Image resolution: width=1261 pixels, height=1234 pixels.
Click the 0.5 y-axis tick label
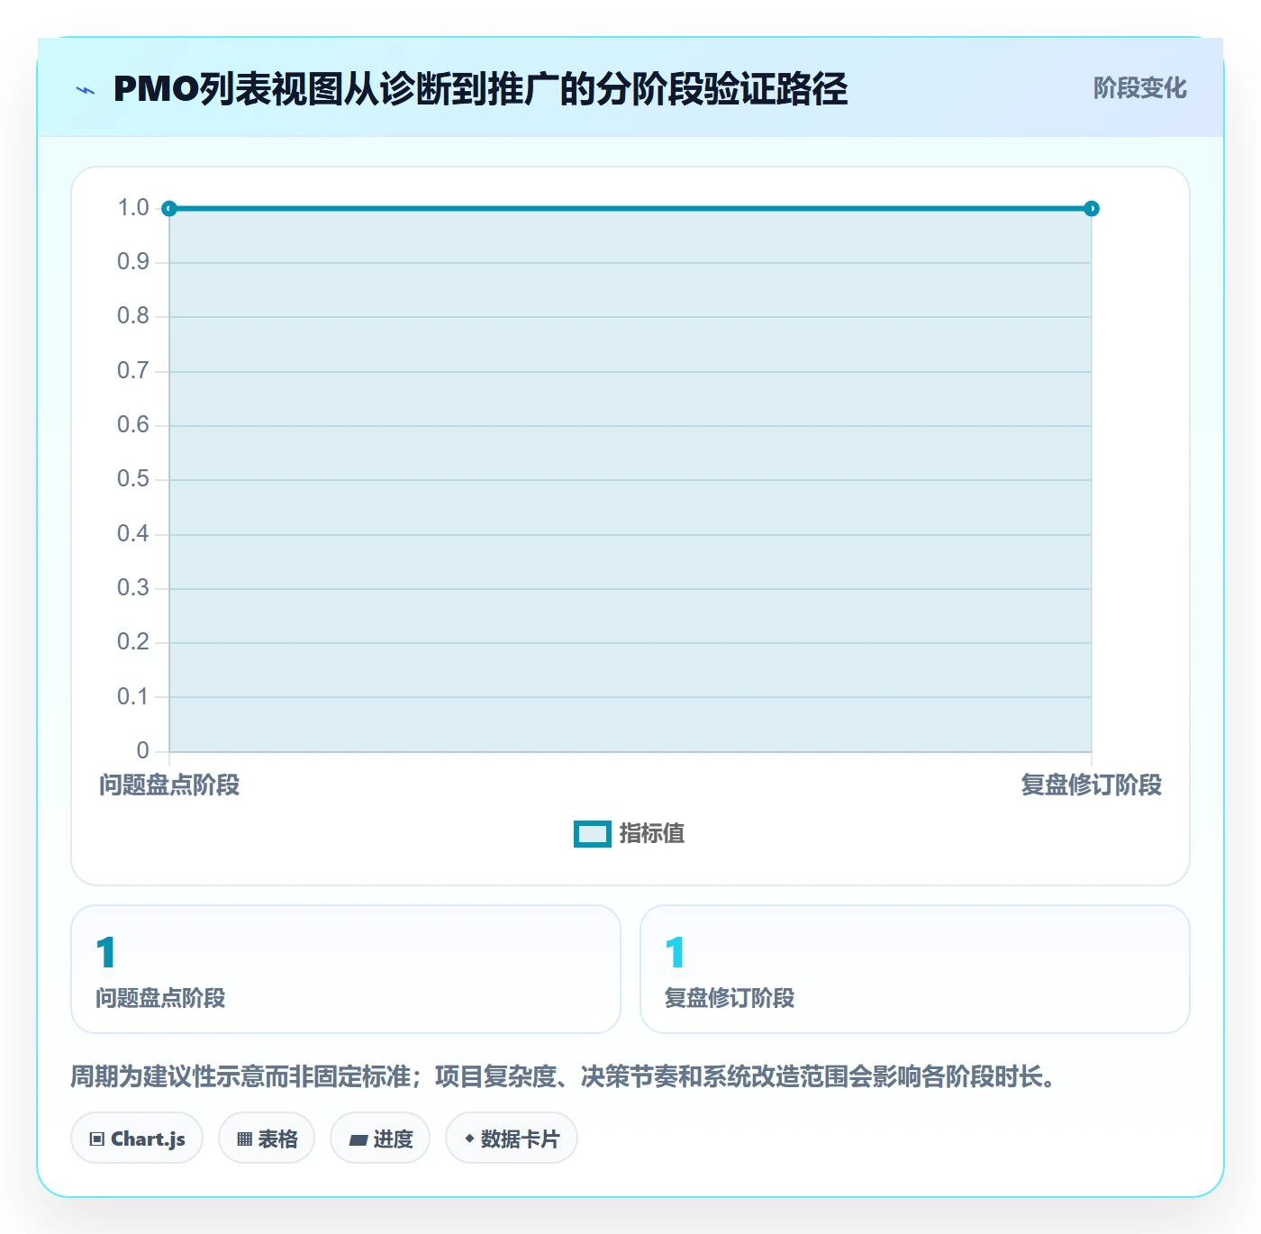click(133, 479)
